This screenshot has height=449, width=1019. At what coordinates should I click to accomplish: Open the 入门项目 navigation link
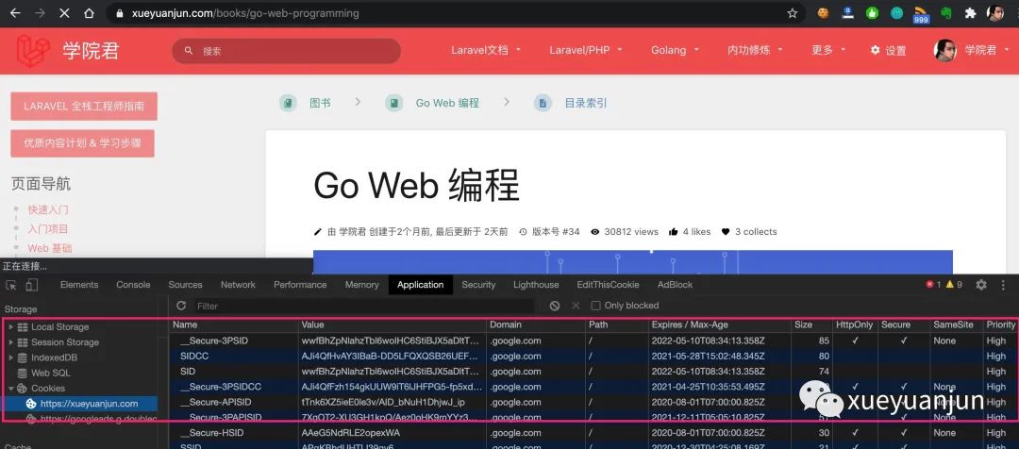tap(48, 228)
